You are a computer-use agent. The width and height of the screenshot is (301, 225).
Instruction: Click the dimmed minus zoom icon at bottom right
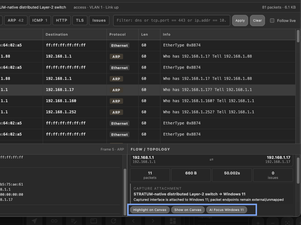(273, 223)
